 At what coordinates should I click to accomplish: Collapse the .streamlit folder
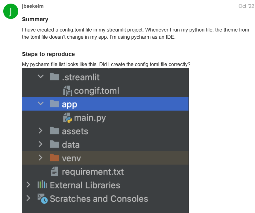pos(40,77)
